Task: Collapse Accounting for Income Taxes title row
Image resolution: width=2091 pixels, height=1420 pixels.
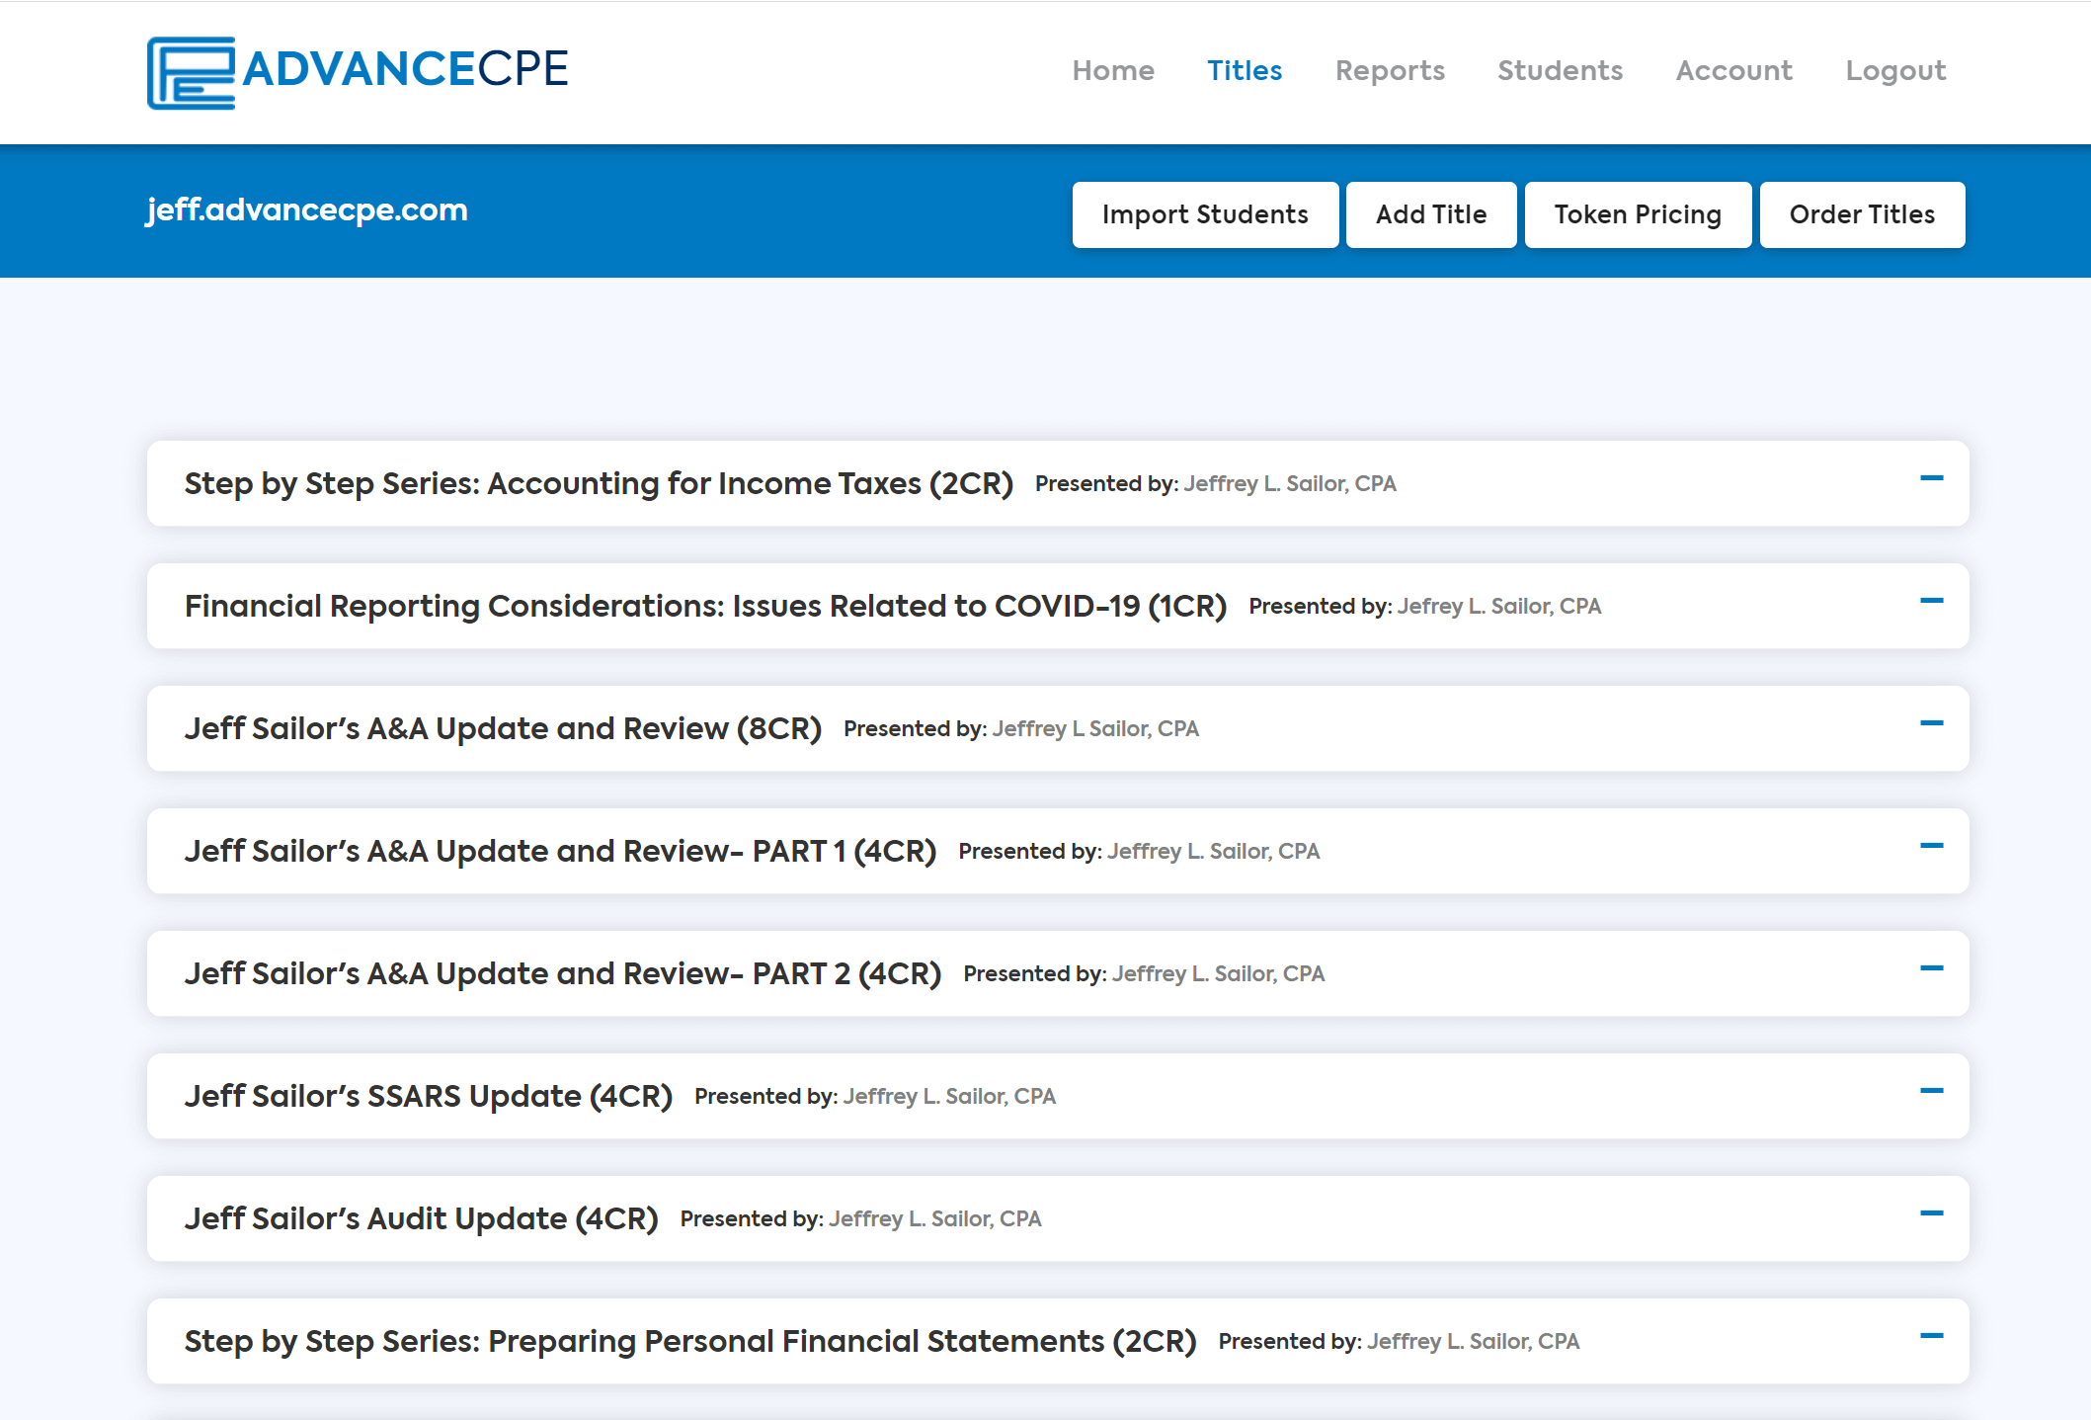Action: [x=1931, y=479]
